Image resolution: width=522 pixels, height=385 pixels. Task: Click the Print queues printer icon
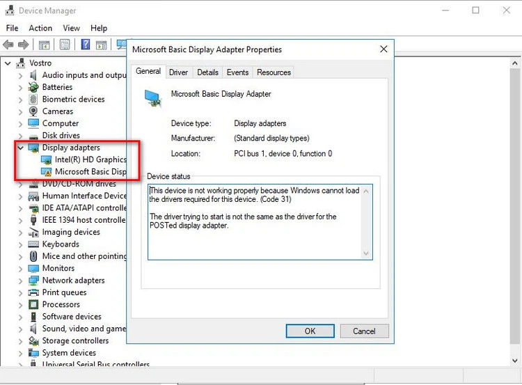coord(33,292)
